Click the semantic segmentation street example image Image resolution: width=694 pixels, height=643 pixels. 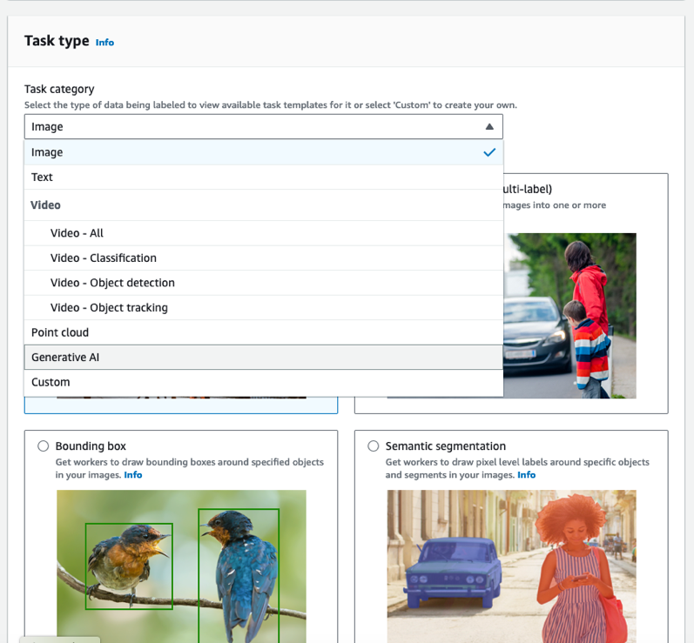[x=512, y=566]
